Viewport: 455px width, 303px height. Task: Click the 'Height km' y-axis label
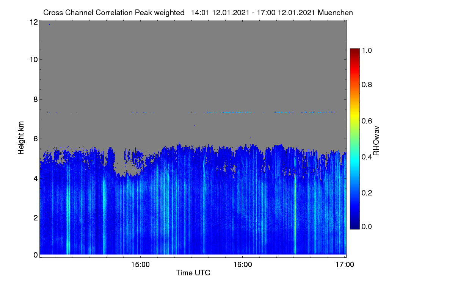21,138
